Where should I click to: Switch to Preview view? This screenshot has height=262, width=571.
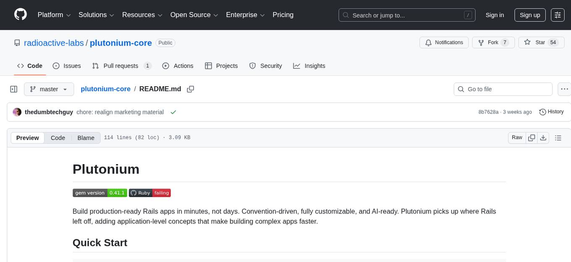point(28,138)
